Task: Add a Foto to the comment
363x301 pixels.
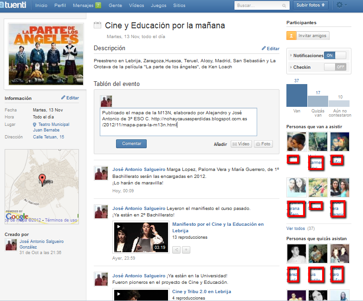Action: [263, 144]
